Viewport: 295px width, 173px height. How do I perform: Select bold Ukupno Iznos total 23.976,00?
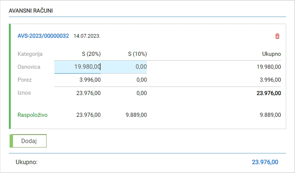pos(269,93)
